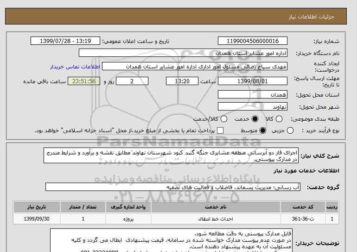Click the جزئیات اطلاعات نیاز header title
357x252 pixels.
[x=311, y=17]
